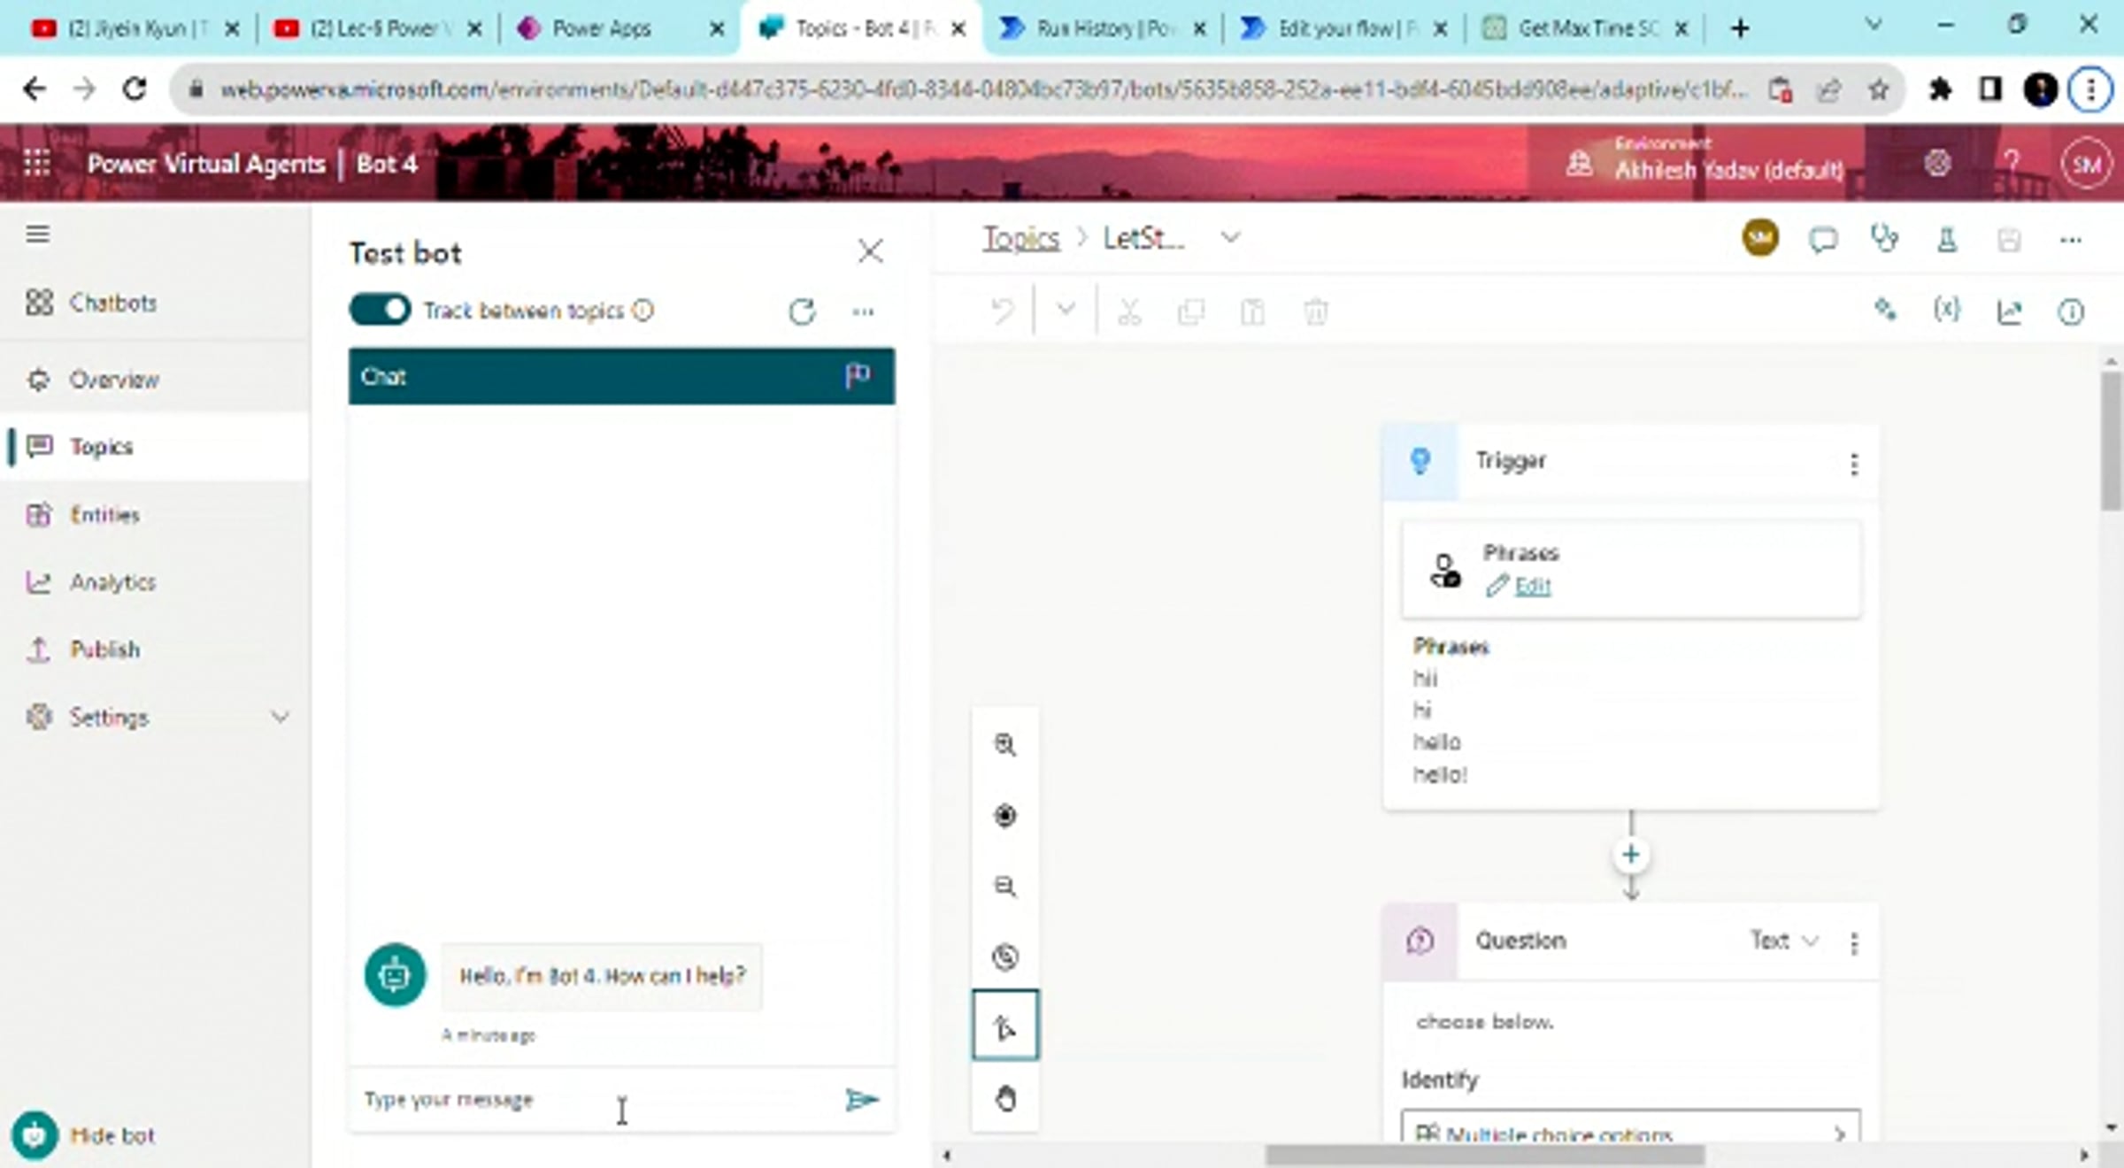Expand the Settings menu chevron

[280, 717]
